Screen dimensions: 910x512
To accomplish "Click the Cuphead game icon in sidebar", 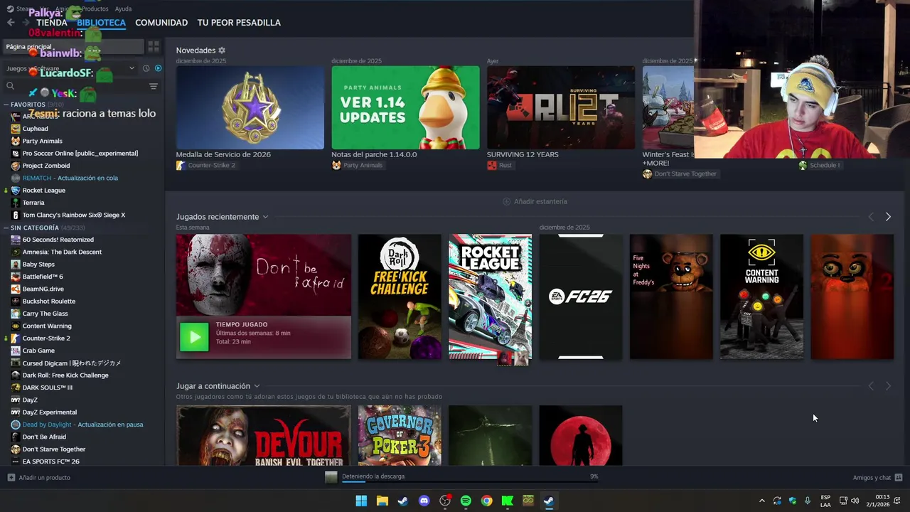I will (x=16, y=129).
